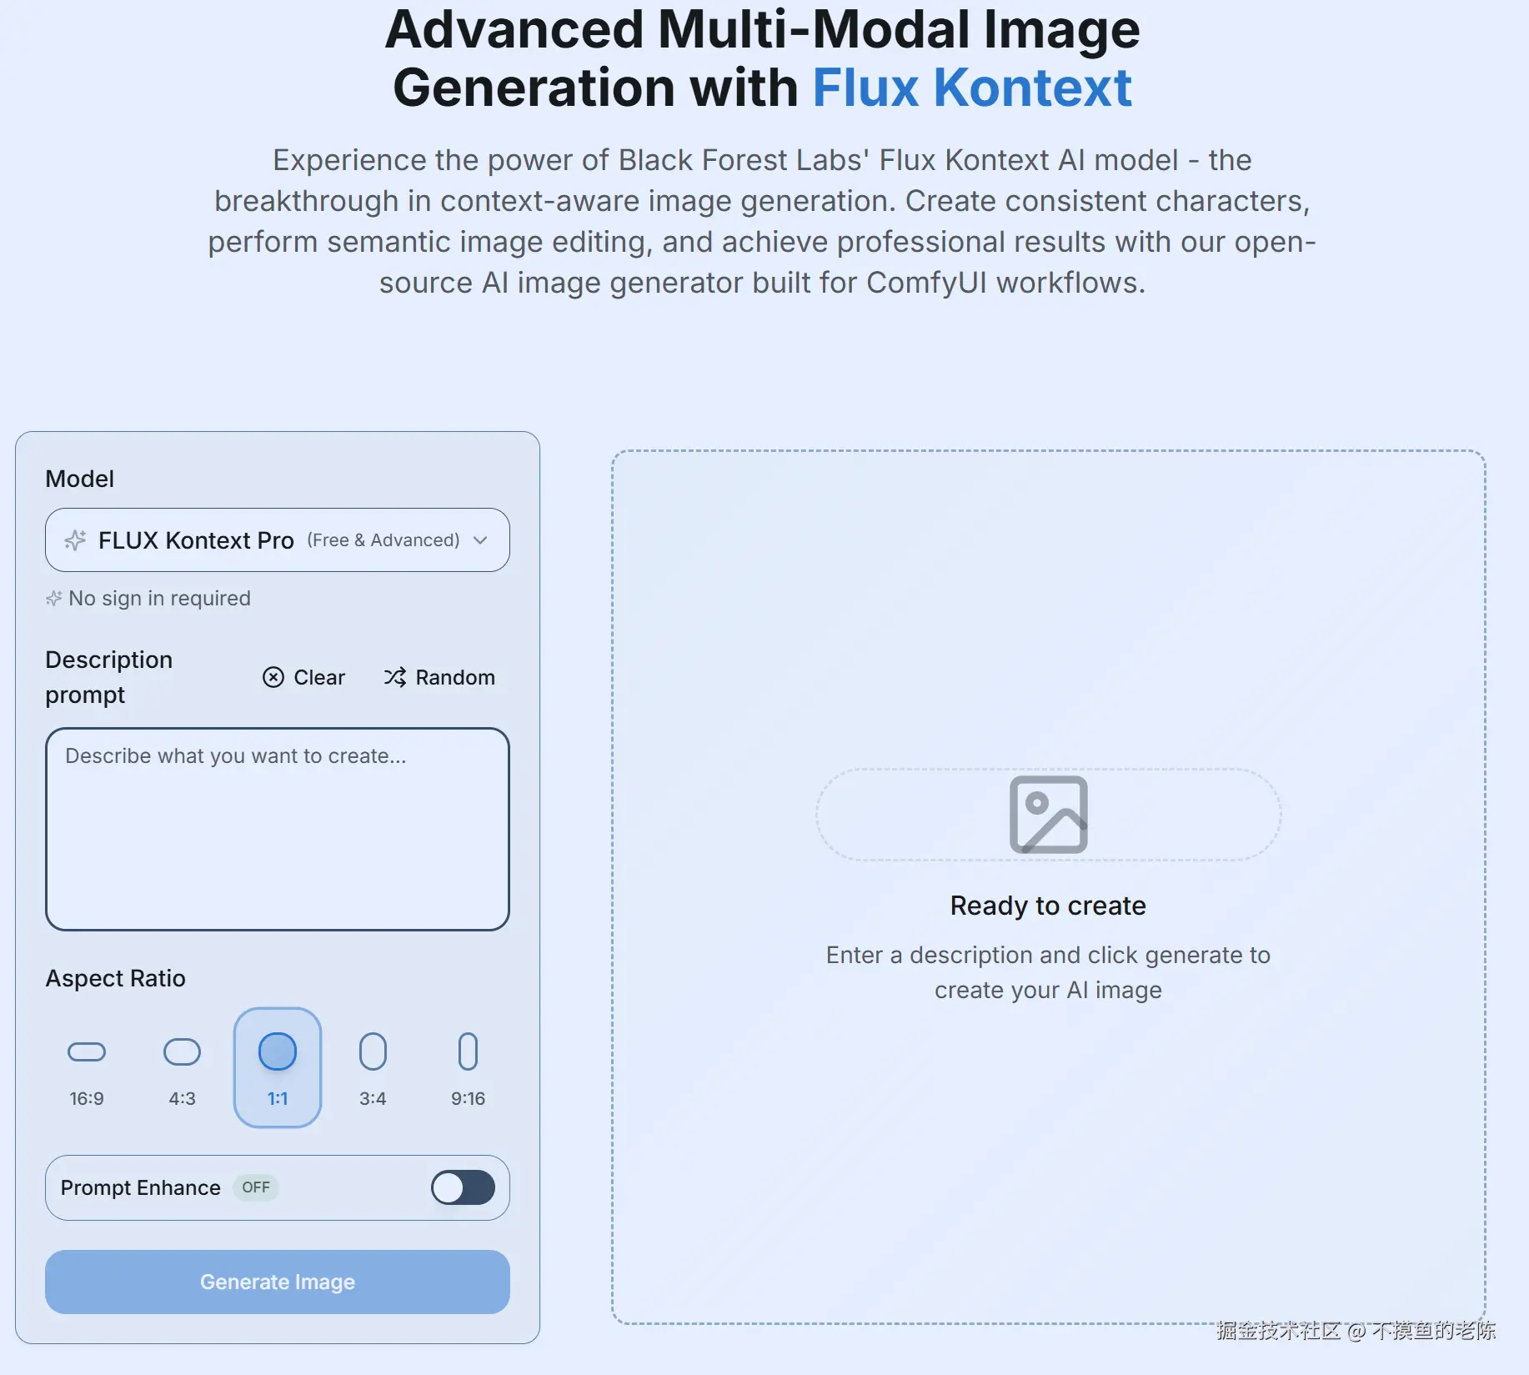Click the Clear prompt button
The width and height of the screenshot is (1529, 1375).
coord(303,677)
